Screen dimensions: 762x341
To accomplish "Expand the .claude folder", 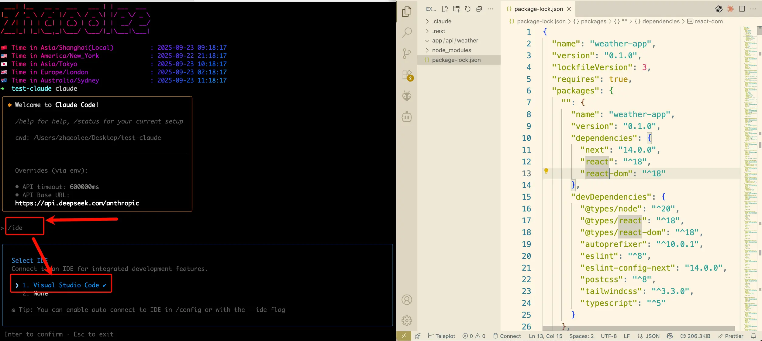I will 442,22.
